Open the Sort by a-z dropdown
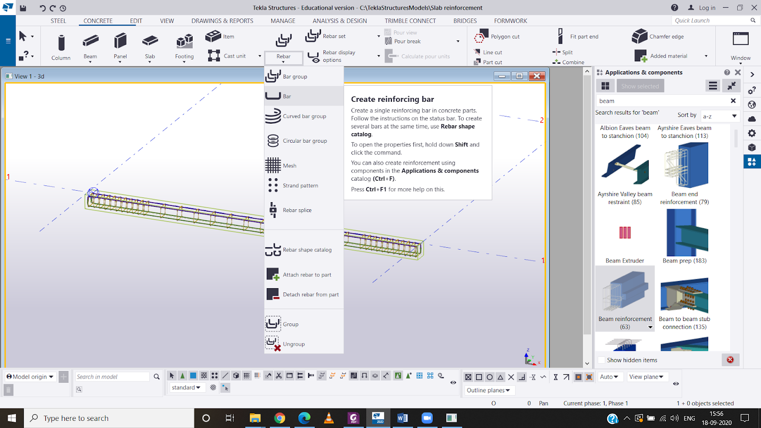Screen dimensions: 761x428 point(720,116)
